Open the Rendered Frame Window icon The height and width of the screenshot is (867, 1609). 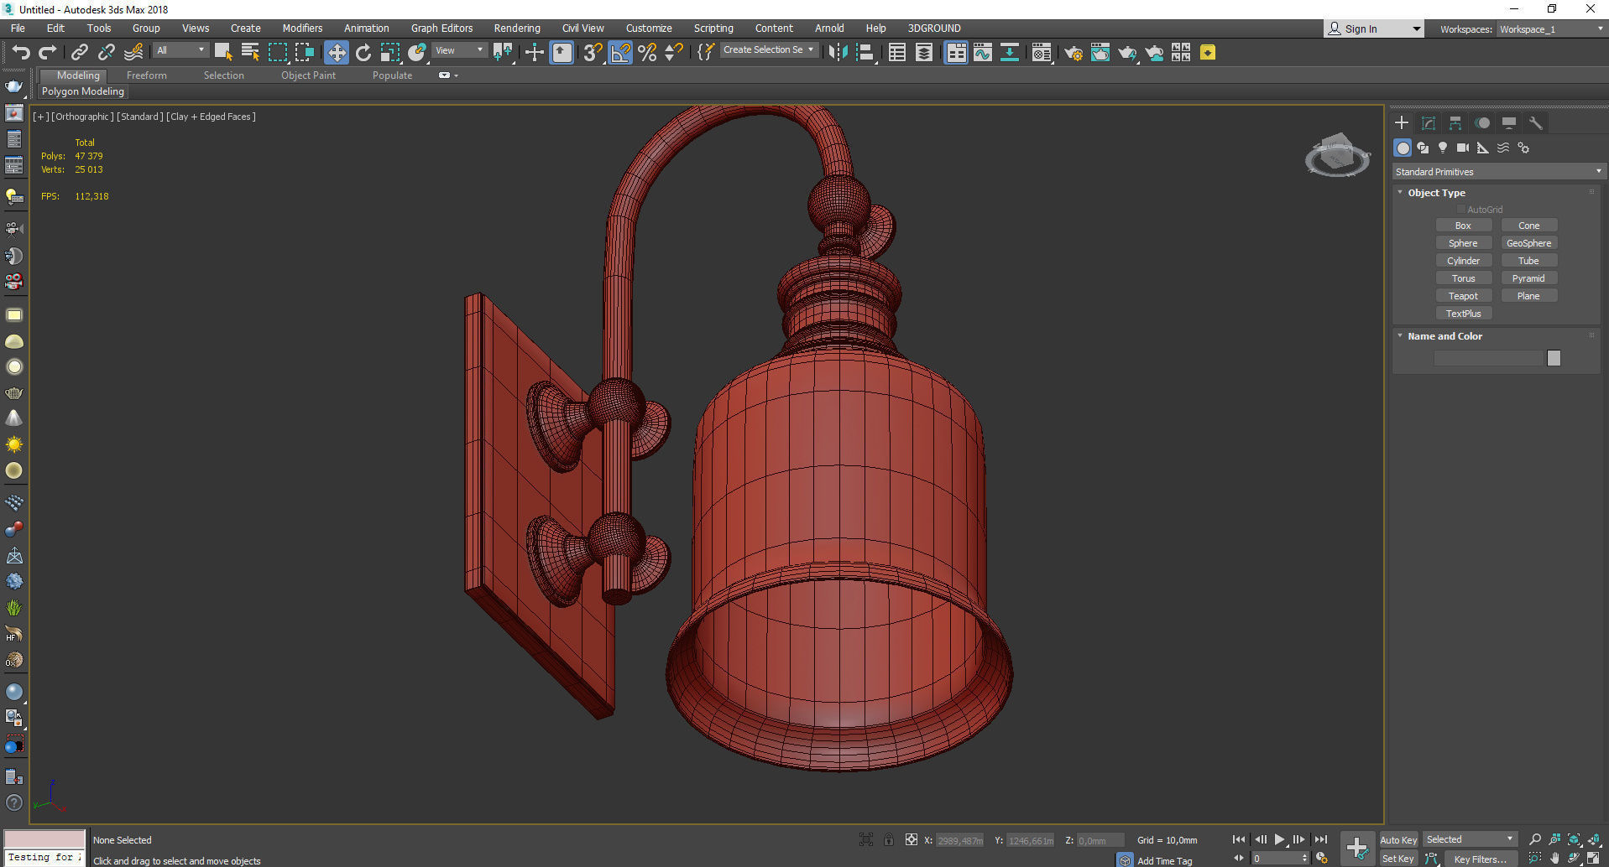pos(1100,52)
